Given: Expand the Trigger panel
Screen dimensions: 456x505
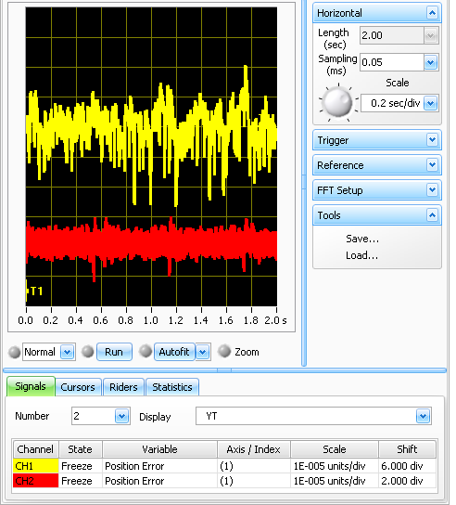Looking at the screenshot, I should [432, 140].
